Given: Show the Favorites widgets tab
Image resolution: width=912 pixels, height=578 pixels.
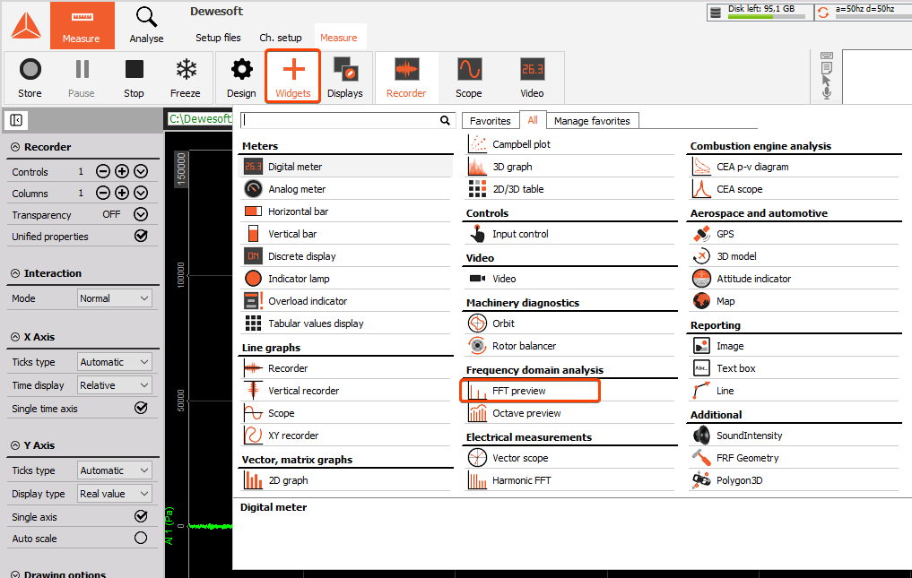Looking at the screenshot, I should click(x=491, y=120).
